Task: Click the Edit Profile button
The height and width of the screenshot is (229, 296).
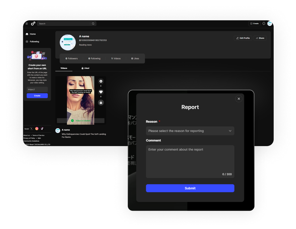Action: coord(243,38)
